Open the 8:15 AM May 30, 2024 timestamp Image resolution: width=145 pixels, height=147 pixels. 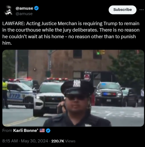click(25, 141)
